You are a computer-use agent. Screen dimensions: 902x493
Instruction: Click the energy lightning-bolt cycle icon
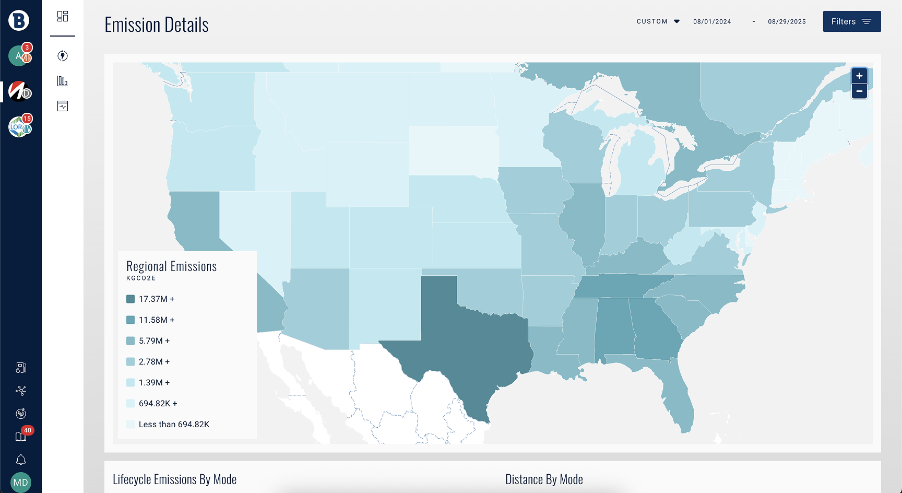click(63, 56)
